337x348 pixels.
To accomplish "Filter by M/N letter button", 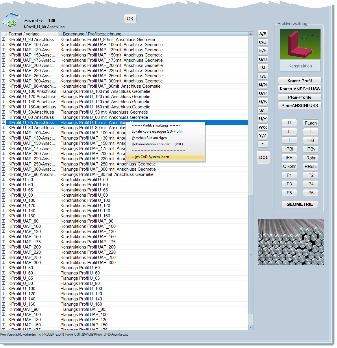I will pyautogui.click(x=263, y=84).
